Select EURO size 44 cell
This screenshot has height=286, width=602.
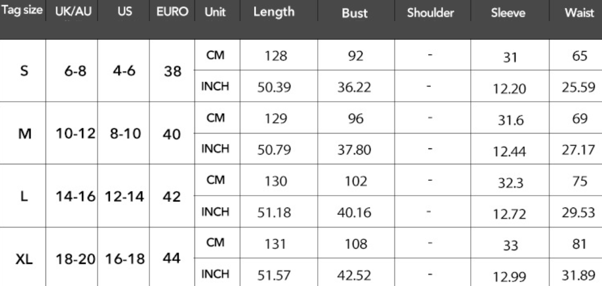pos(172,258)
